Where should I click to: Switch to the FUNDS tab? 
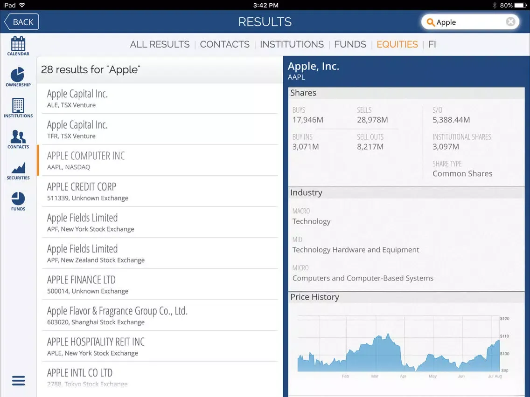350,44
